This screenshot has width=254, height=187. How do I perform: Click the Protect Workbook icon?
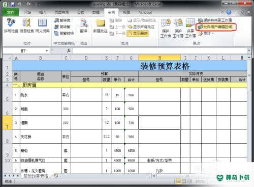(178, 28)
